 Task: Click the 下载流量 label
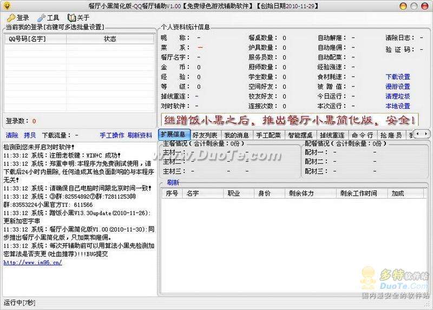click(x=57, y=135)
